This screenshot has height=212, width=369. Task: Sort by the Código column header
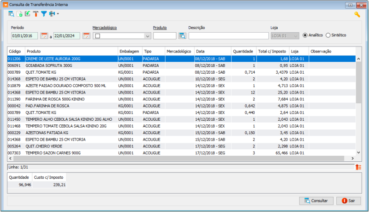click(16, 51)
